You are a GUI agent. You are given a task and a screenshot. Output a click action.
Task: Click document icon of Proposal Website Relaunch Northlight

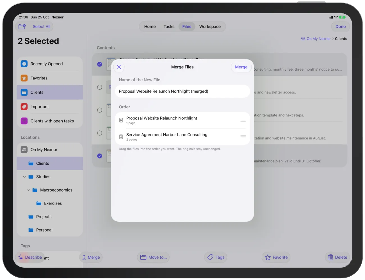[x=121, y=120]
